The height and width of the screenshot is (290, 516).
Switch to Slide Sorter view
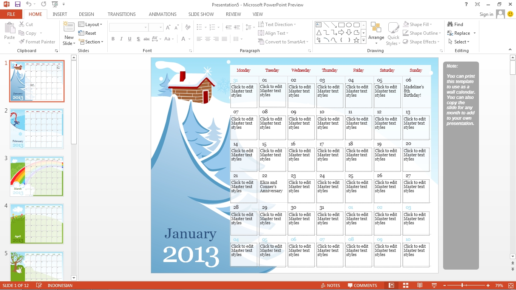point(406,285)
